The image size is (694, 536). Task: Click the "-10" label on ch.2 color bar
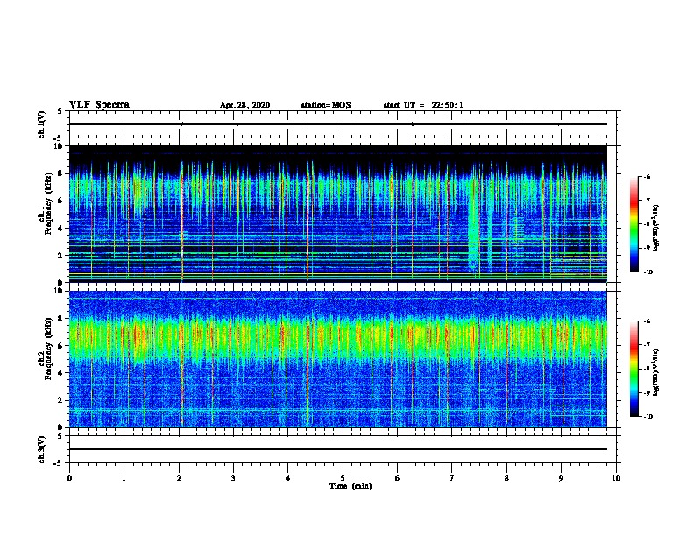click(x=648, y=417)
